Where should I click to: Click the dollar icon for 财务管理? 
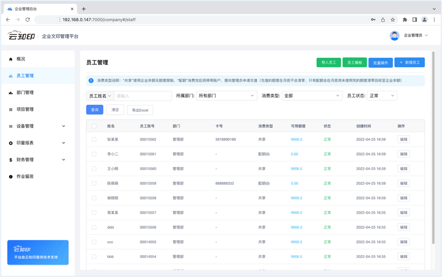(x=11, y=160)
